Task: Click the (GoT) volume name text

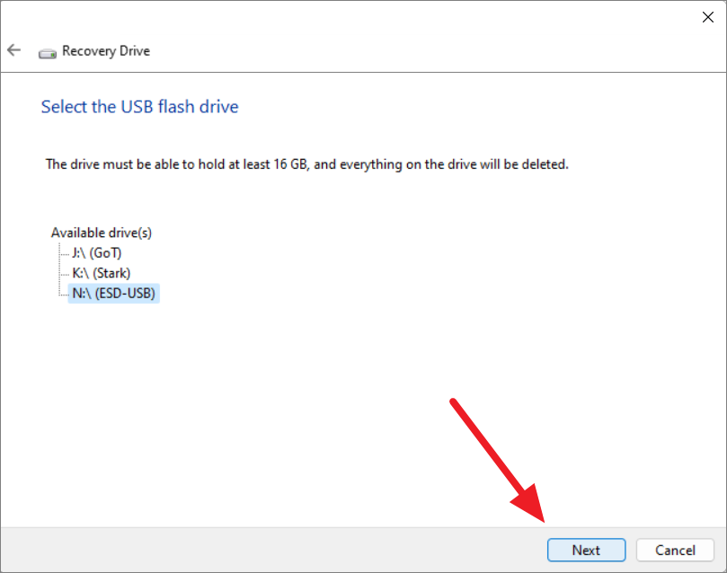Action: tap(106, 253)
